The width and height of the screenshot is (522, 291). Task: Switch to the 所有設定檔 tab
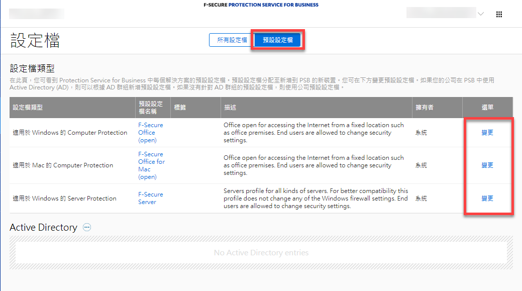coord(232,40)
